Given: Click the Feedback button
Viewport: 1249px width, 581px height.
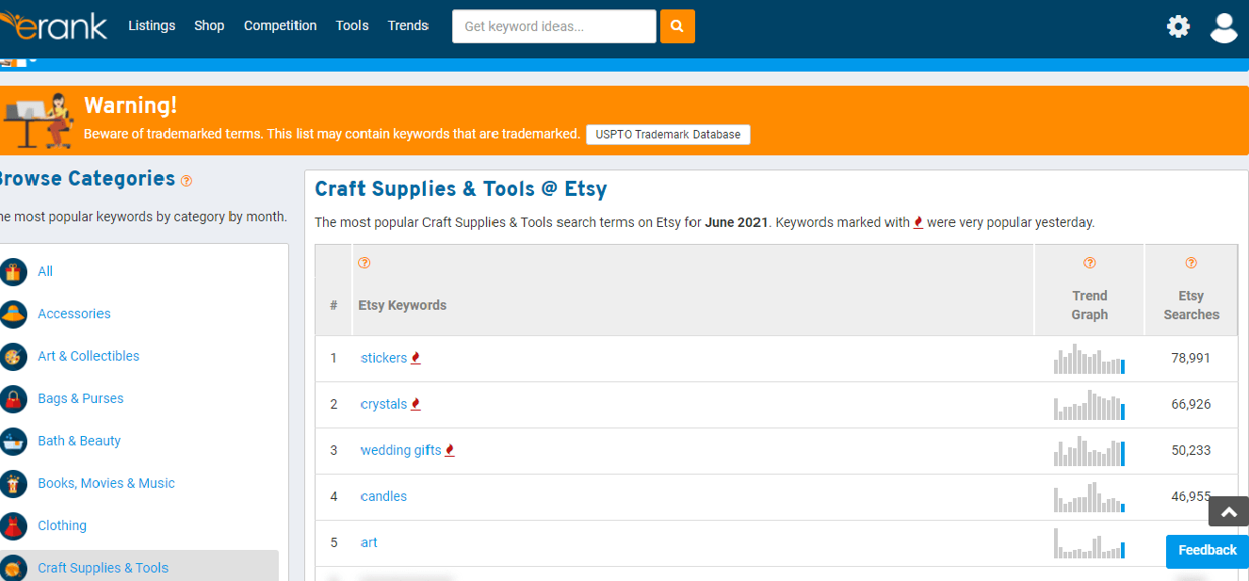Looking at the screenshot, I should pos(1208,551).
